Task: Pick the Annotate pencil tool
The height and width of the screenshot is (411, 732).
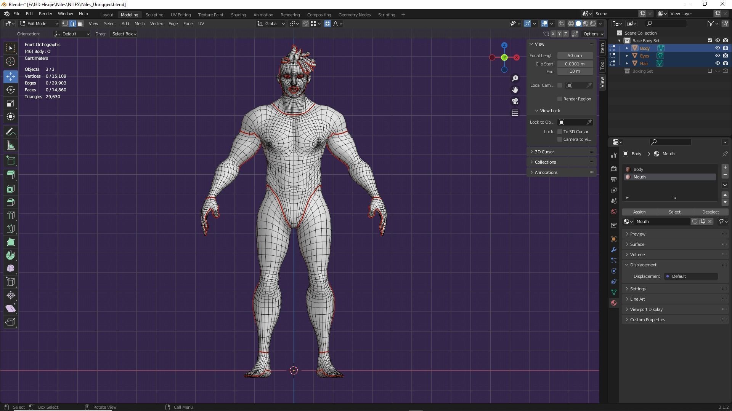Action: [11, 132]
